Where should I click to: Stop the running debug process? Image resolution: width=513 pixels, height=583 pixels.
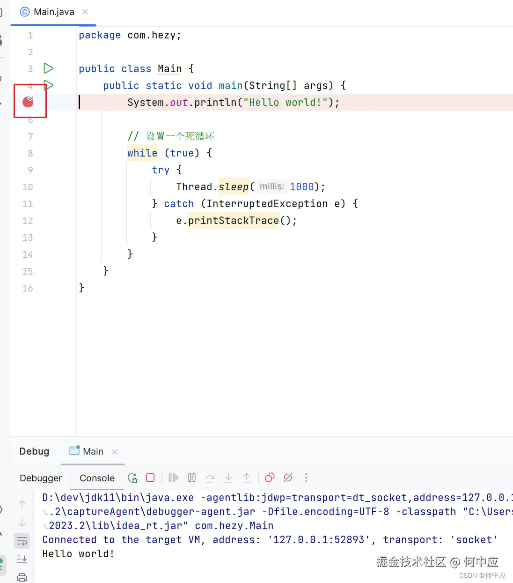click(x=150, y=478)
